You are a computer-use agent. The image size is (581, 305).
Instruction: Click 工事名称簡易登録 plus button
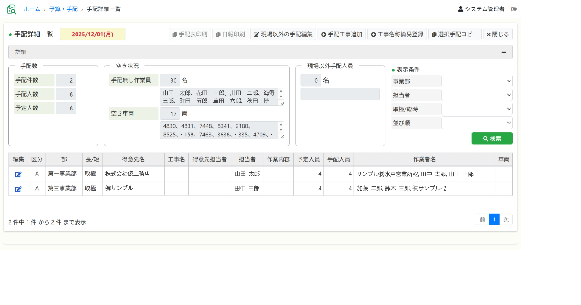pos(397,34)
